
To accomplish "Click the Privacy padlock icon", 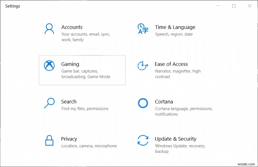I will pyautogui.click(x=49, y=140).
